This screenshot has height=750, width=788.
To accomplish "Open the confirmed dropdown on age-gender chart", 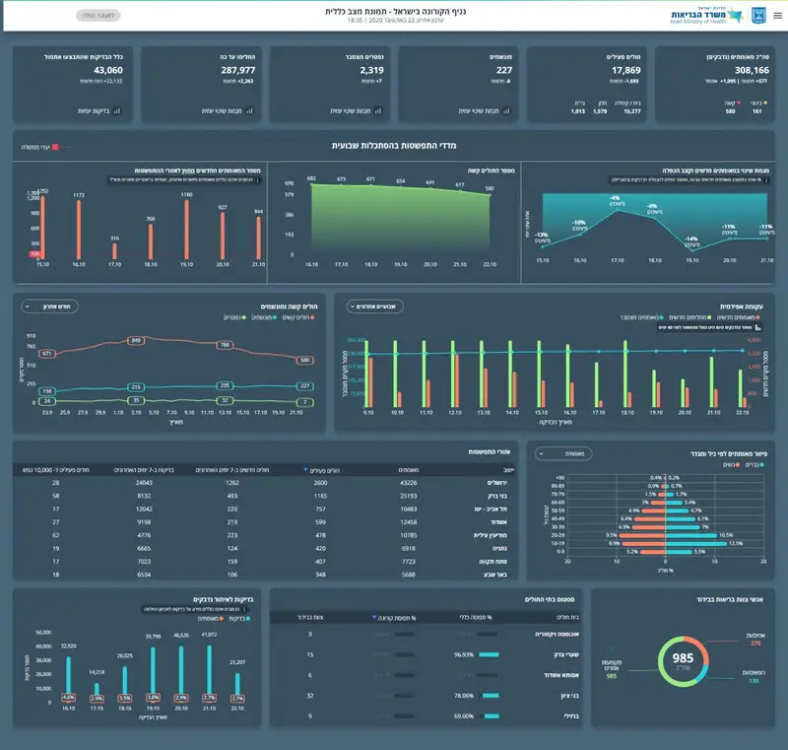I will tap(563, 453).
